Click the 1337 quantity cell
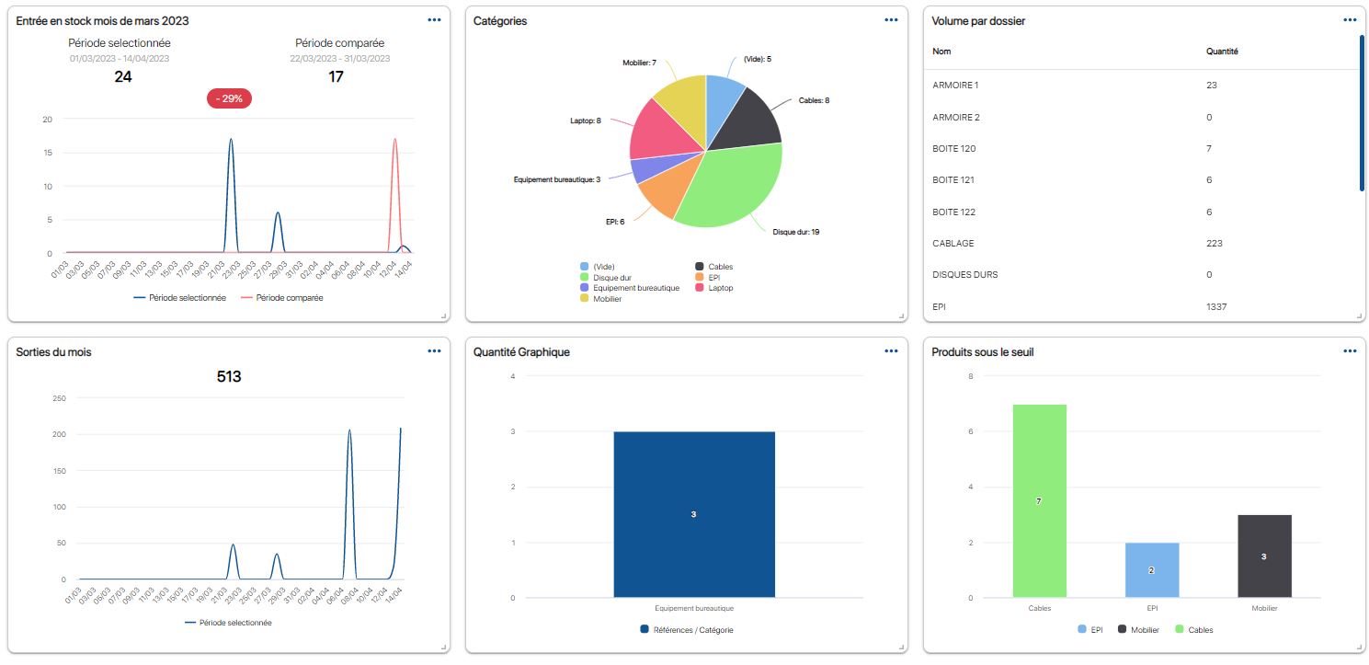Screen dimensions: 1369x665 point(1216,306)
